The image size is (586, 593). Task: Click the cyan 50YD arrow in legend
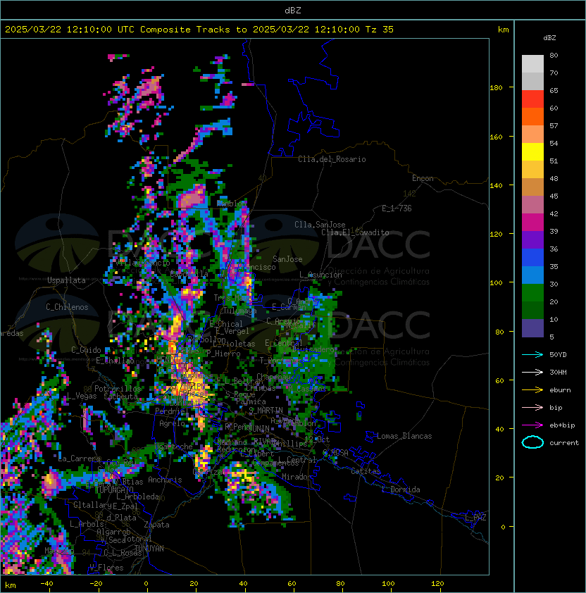(532, 354)
